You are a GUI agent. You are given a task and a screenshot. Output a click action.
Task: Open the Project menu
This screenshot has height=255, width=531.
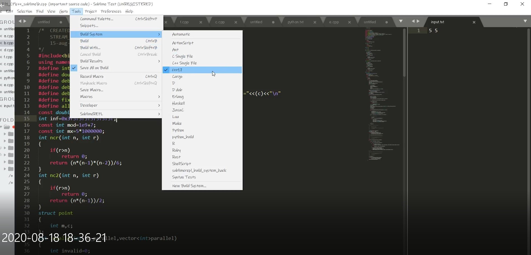point(91,11)
